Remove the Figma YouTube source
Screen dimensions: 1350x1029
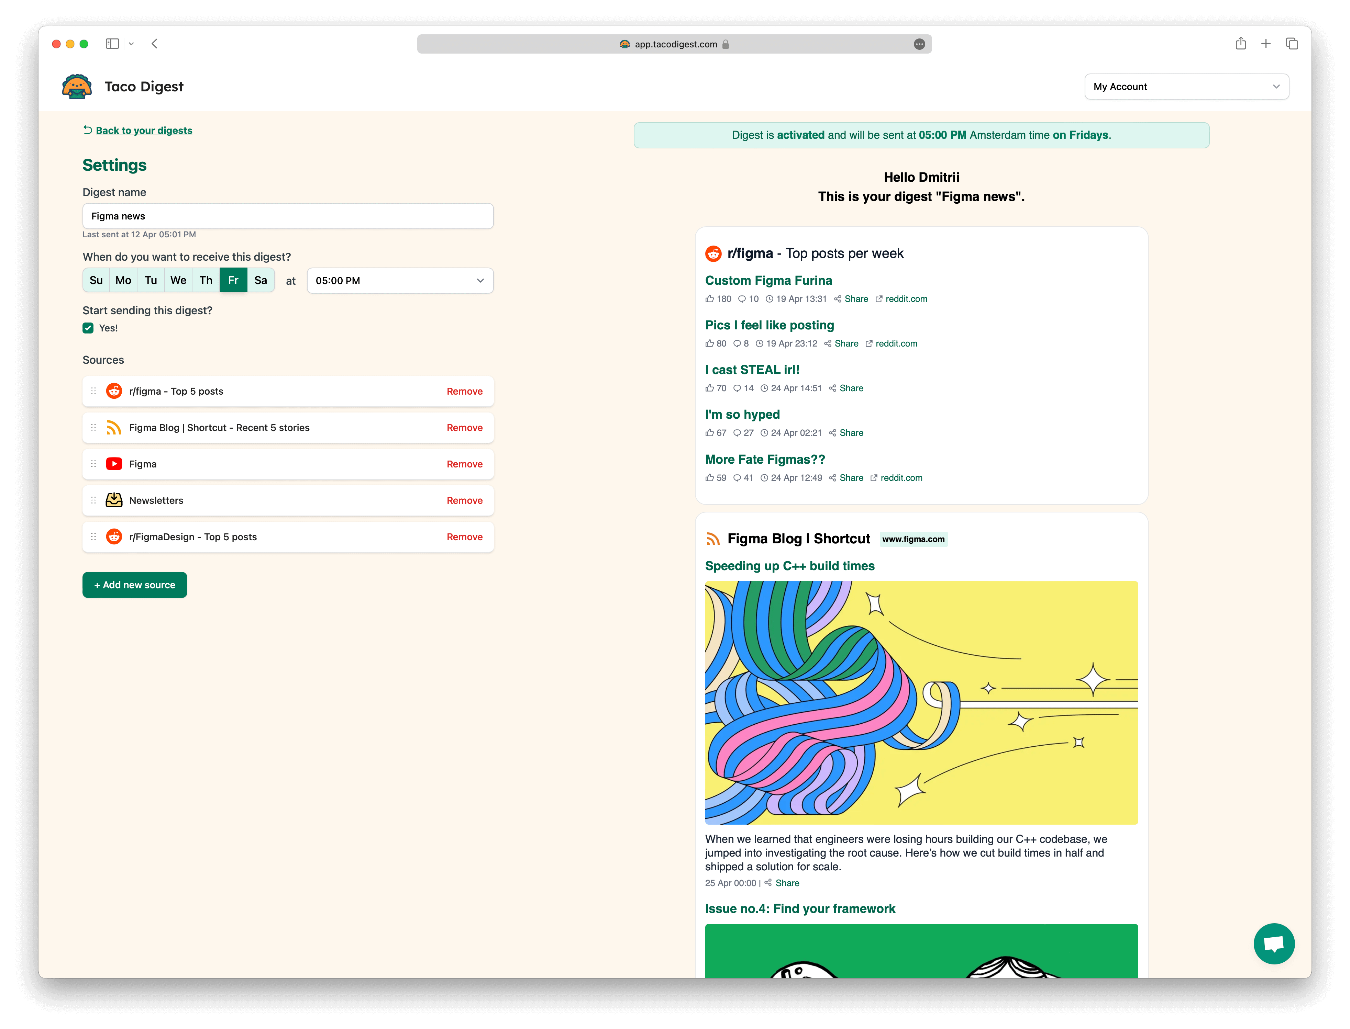point(465,464)
